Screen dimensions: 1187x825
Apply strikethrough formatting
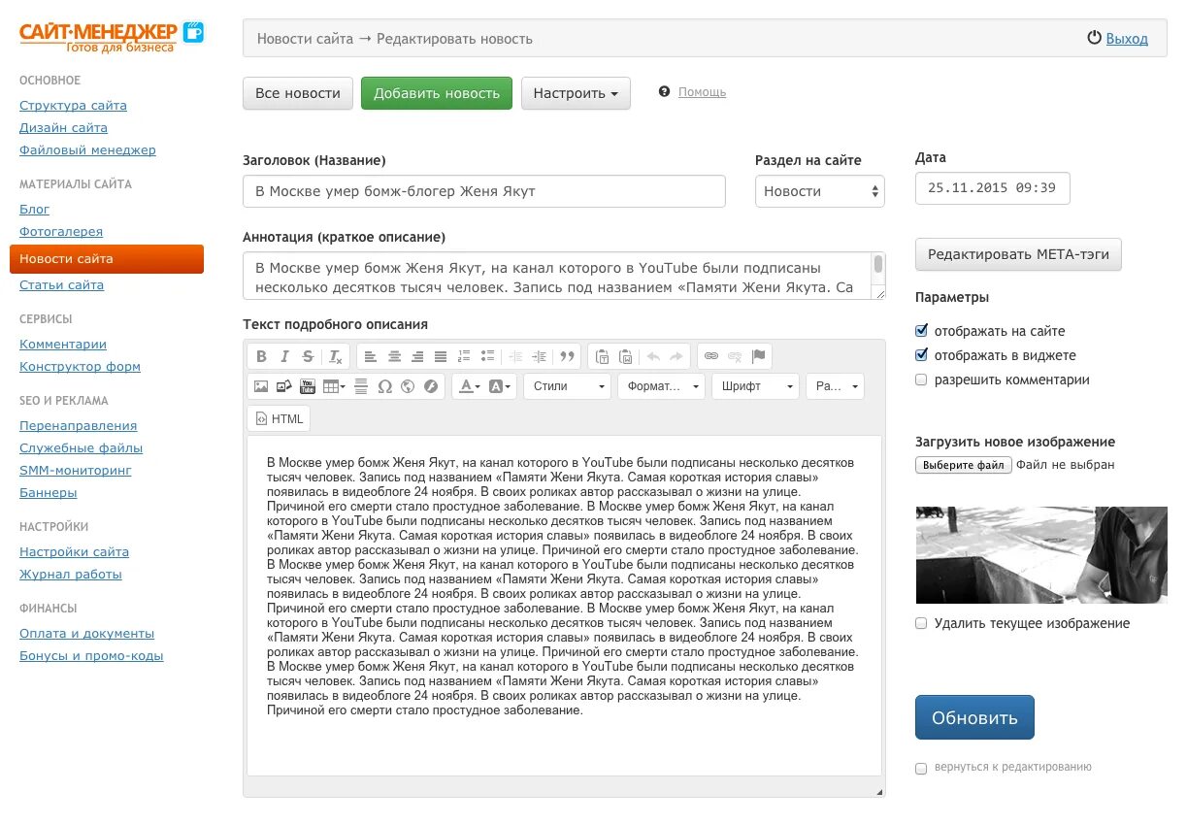click(x=308, y=356)
